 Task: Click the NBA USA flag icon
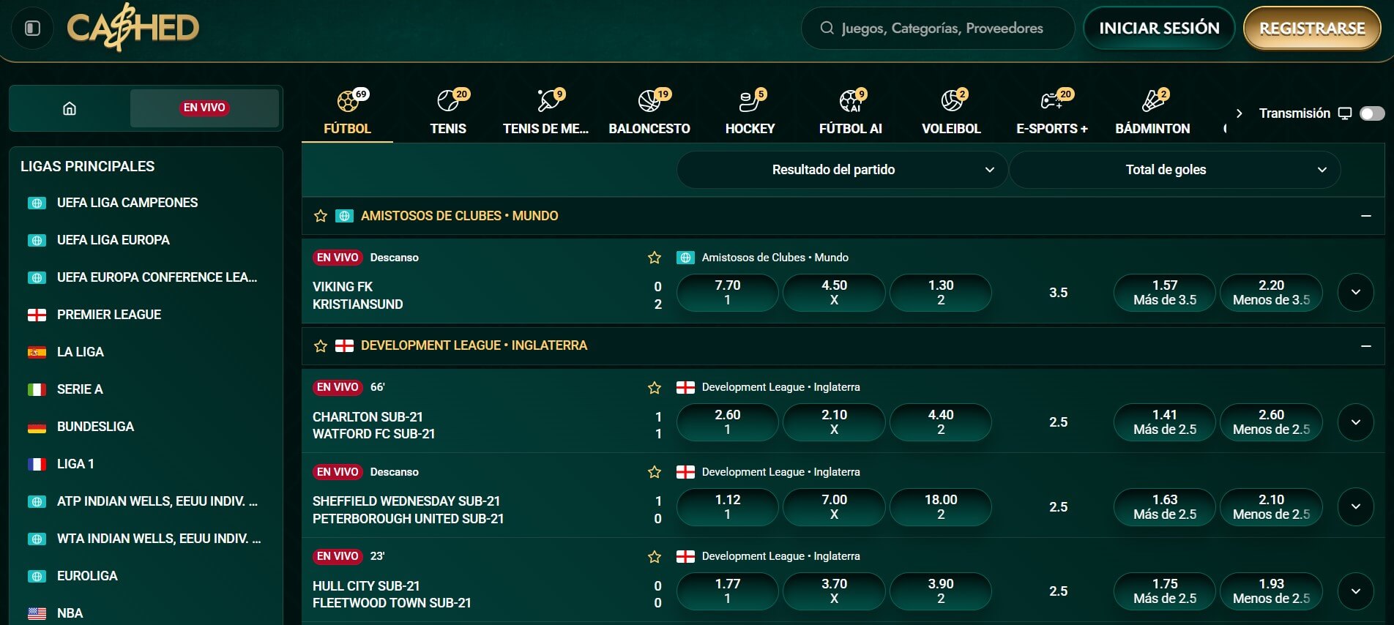pyautogui.click(x=37, y=613)
